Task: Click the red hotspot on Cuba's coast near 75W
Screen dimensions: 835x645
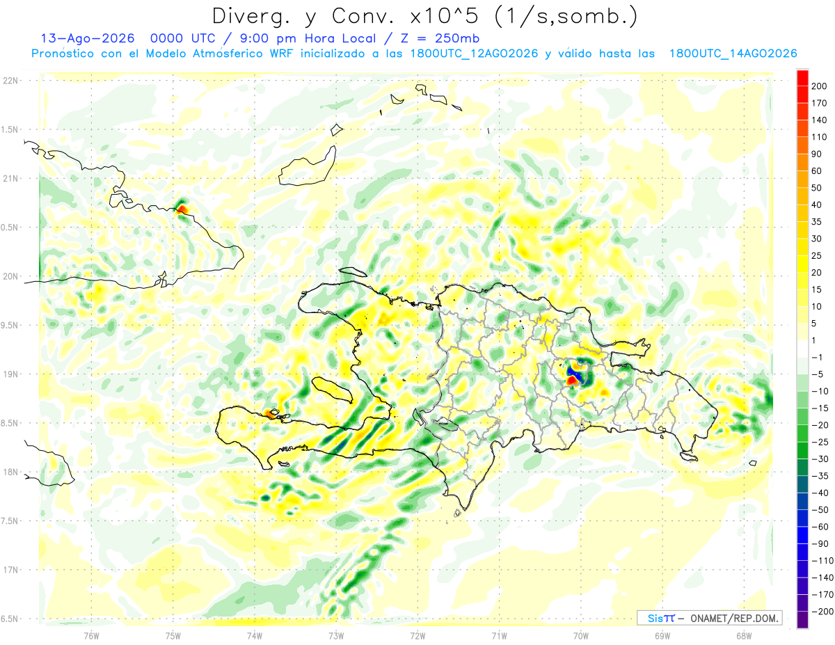Action: point(182,208)
